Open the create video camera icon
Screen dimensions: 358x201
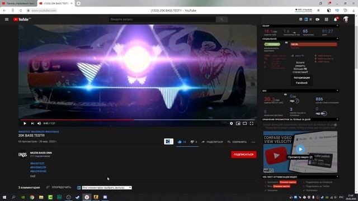tap(318, 20)
